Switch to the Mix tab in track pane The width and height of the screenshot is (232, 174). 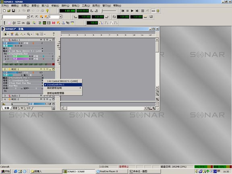click(x=15, y=108)
